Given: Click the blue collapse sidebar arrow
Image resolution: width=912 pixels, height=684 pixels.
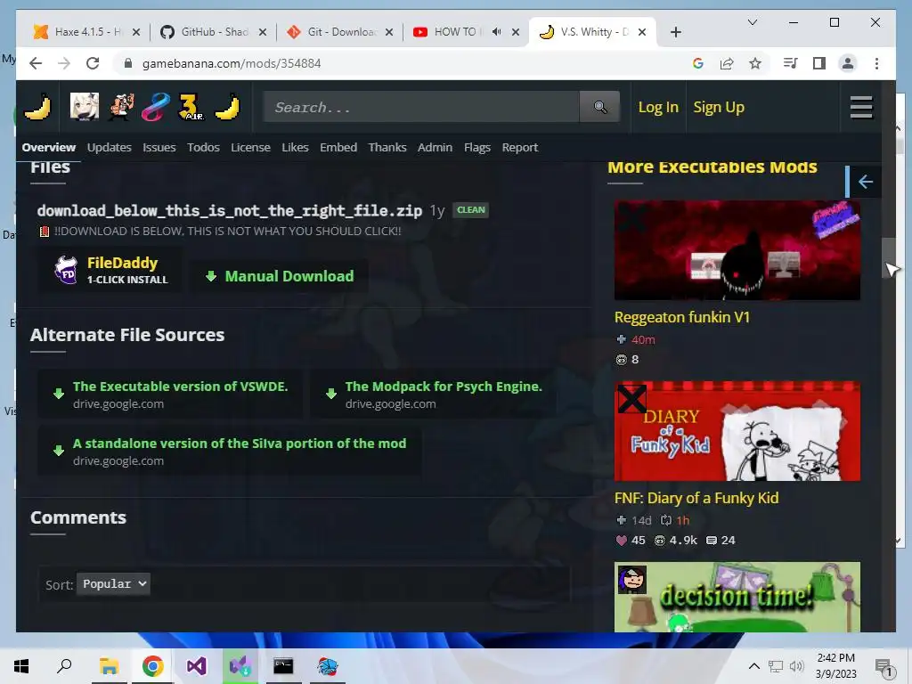Looking at the screenshot, I should pyautogui.click(x=865, y=182).
